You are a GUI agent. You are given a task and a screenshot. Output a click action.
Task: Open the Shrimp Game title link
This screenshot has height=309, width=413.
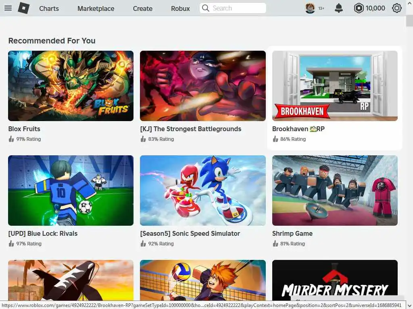tap(292, 233)
